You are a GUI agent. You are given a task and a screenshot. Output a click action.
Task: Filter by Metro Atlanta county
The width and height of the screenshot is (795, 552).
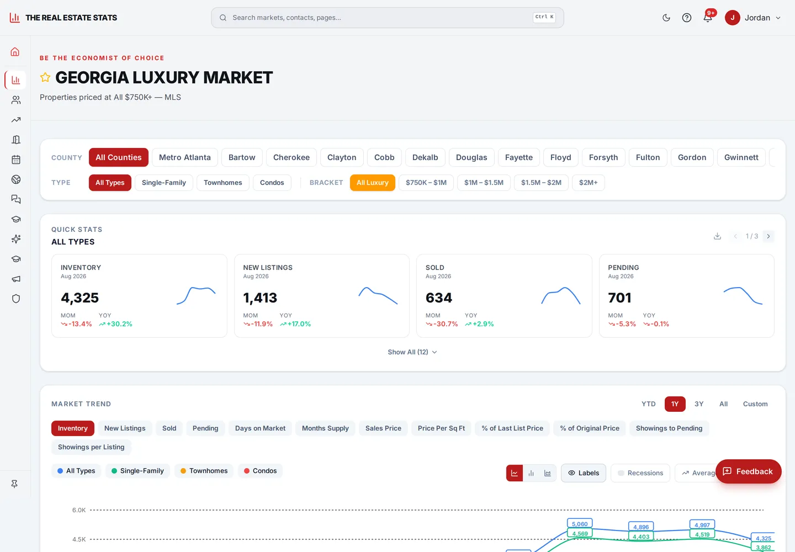(185, 157)
